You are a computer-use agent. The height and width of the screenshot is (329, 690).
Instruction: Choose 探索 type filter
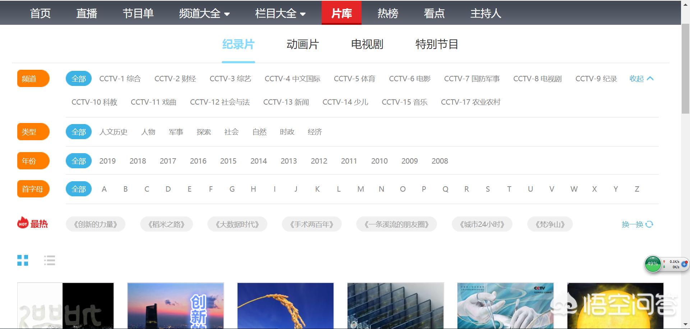point(204,132)
